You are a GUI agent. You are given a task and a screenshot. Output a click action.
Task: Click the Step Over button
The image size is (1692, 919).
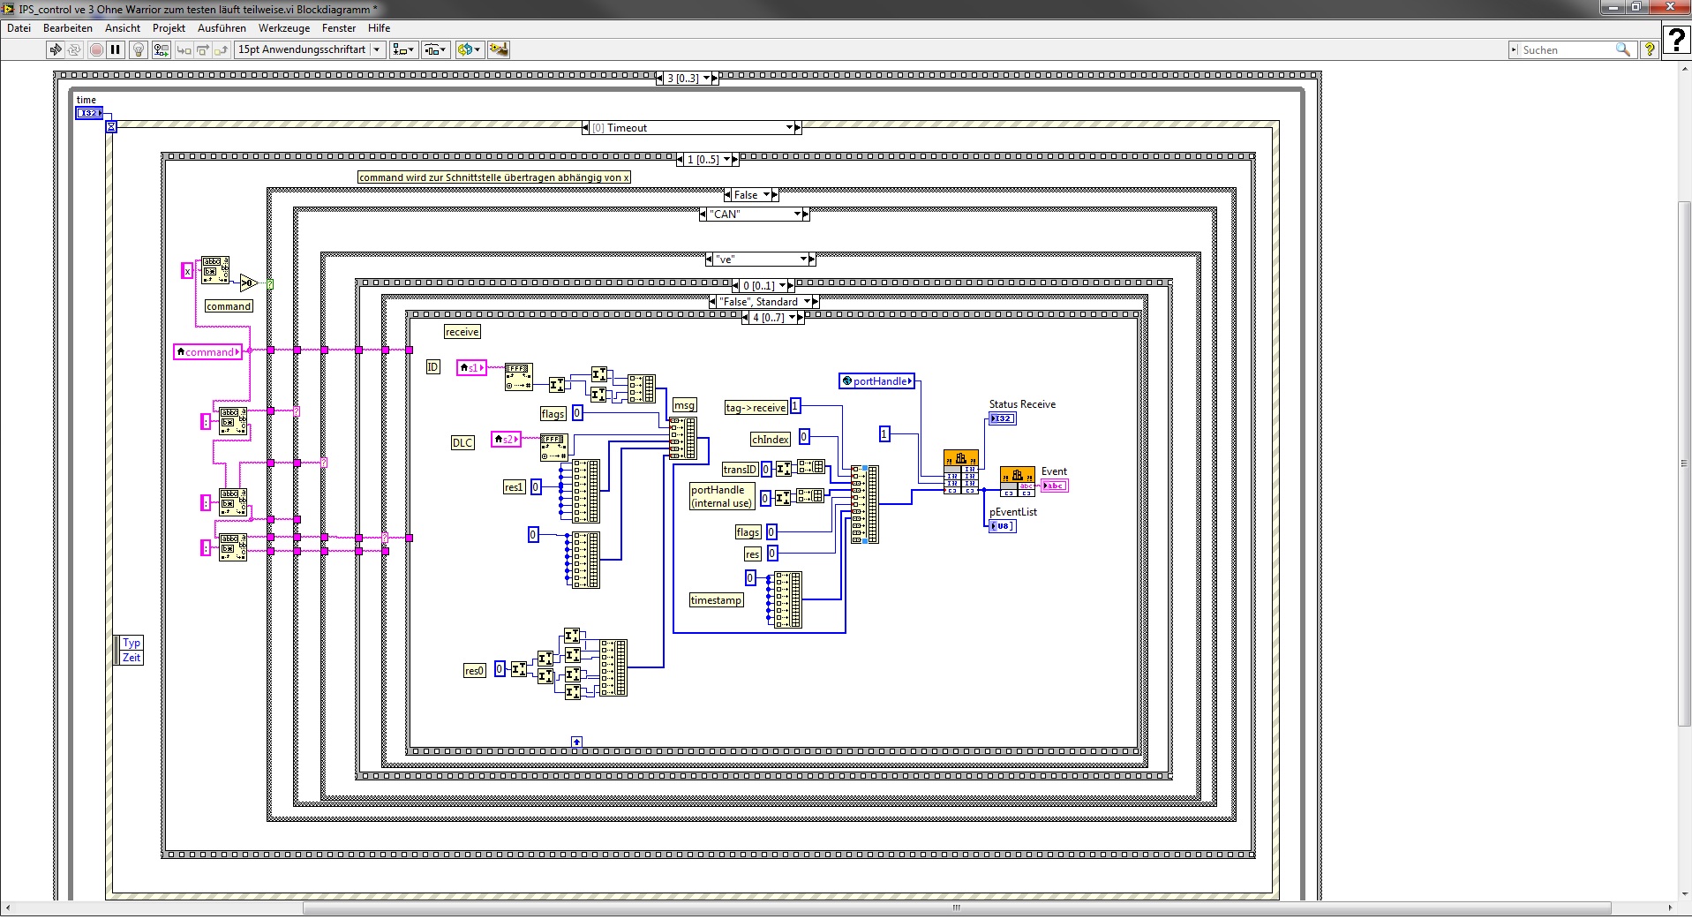tap(202, 49)
